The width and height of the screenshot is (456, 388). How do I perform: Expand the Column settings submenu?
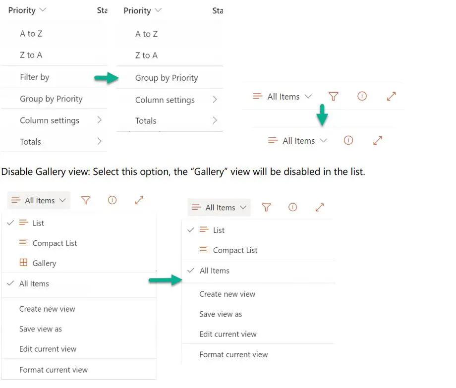(x=49, y=120)
